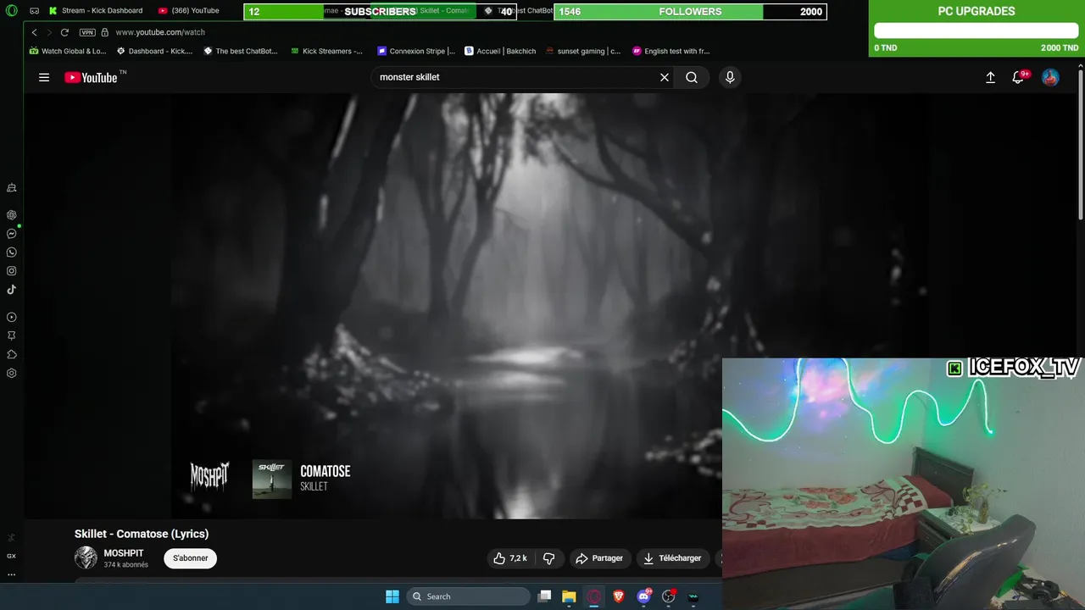Open sidebar Pinboards pin icon

(12, 336)
